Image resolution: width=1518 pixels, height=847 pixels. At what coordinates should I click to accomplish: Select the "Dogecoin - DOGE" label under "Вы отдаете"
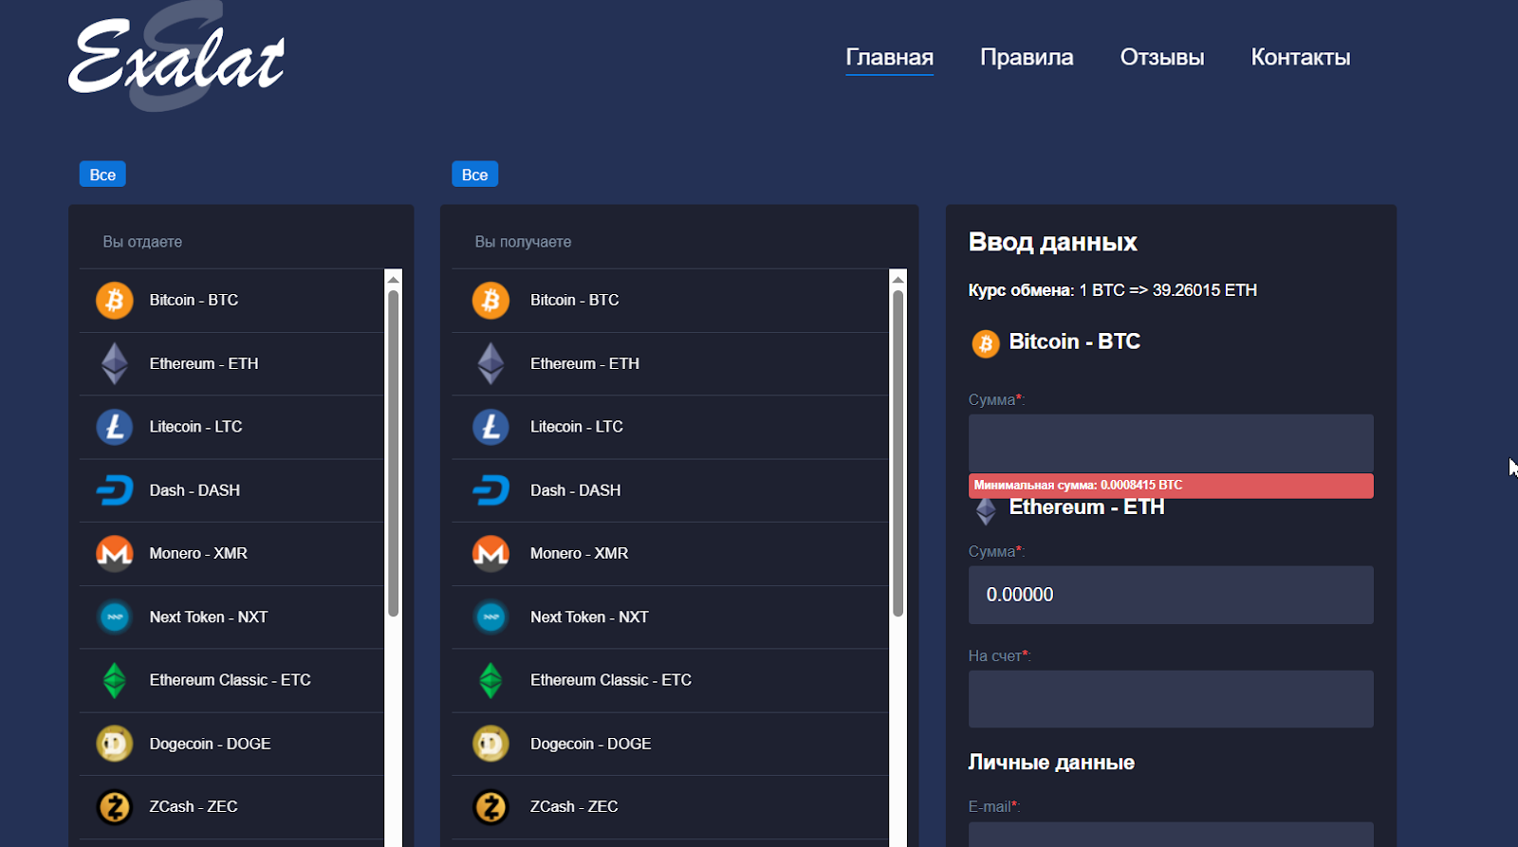coord(210,744)
